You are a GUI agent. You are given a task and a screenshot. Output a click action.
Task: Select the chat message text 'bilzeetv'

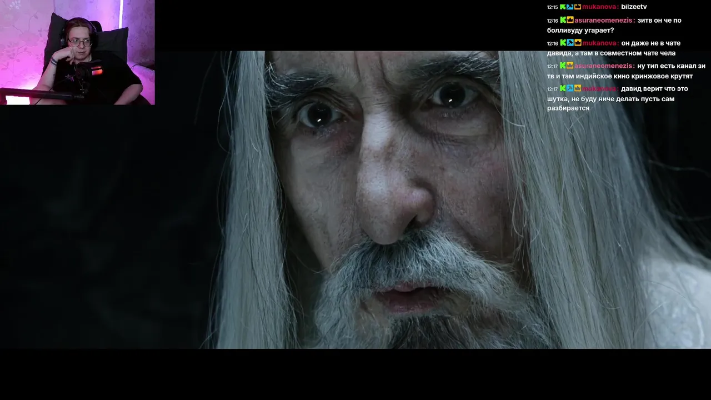[x=634, y=7]
